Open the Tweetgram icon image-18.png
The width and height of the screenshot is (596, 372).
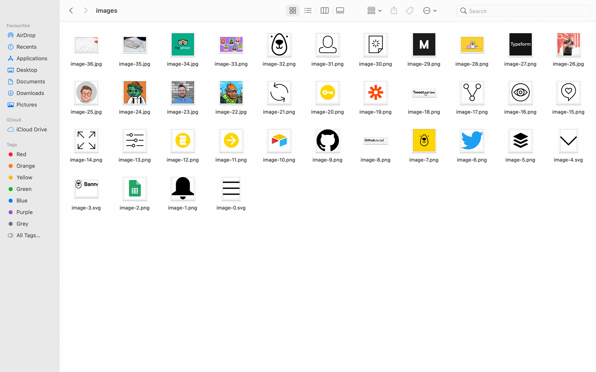[x=424, y=93]
